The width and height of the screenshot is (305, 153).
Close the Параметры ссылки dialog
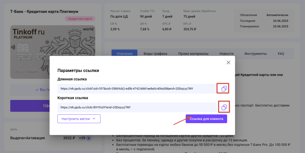click(x=228, y=63)
